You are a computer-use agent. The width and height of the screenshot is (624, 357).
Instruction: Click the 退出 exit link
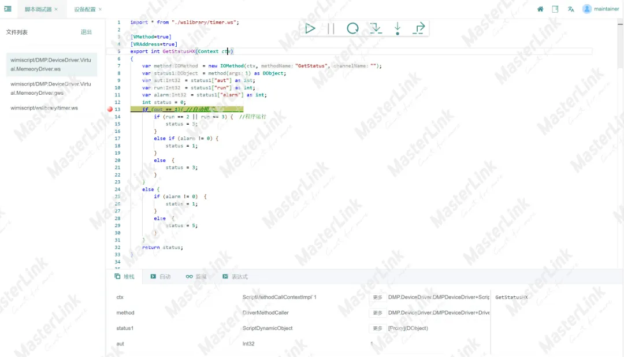pos(86,32)
